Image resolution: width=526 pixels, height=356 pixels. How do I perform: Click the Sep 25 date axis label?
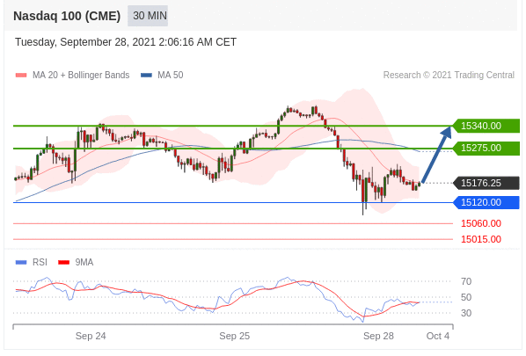point(235,336)
